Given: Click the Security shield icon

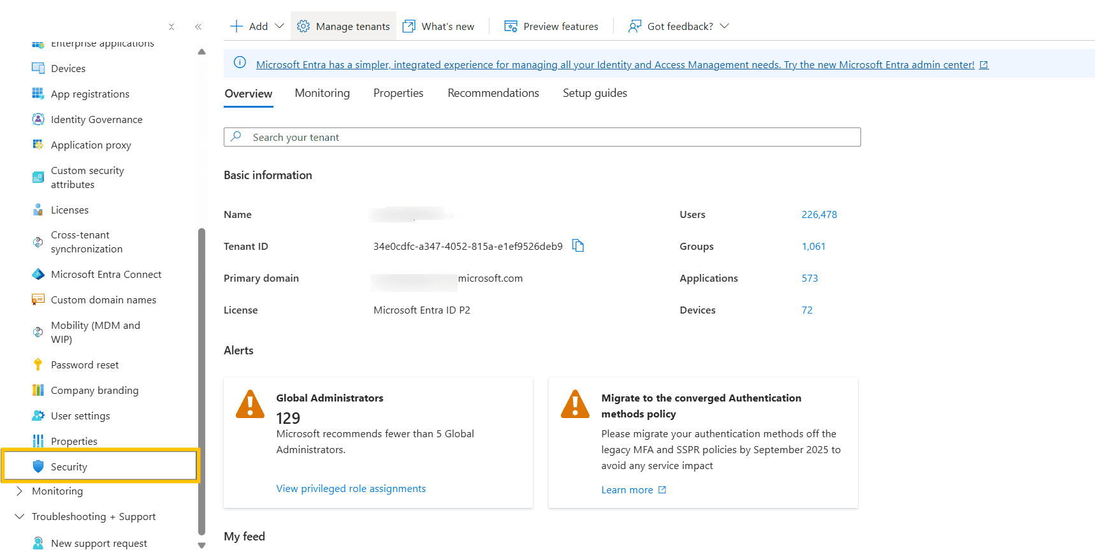Looking at the screenshot, I should pos(38,467).
